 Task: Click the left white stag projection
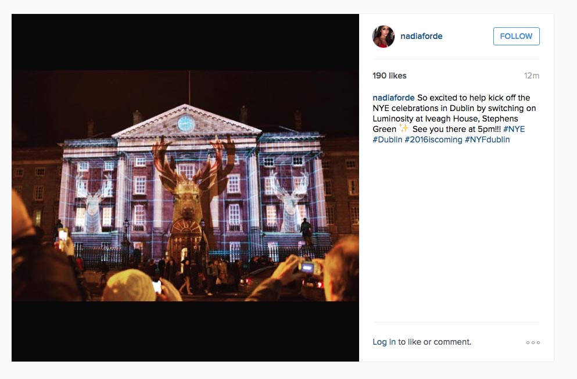point(94,202)
